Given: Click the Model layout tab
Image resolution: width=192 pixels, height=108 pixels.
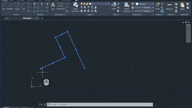Looking at the screenshot, I should 6,107.
